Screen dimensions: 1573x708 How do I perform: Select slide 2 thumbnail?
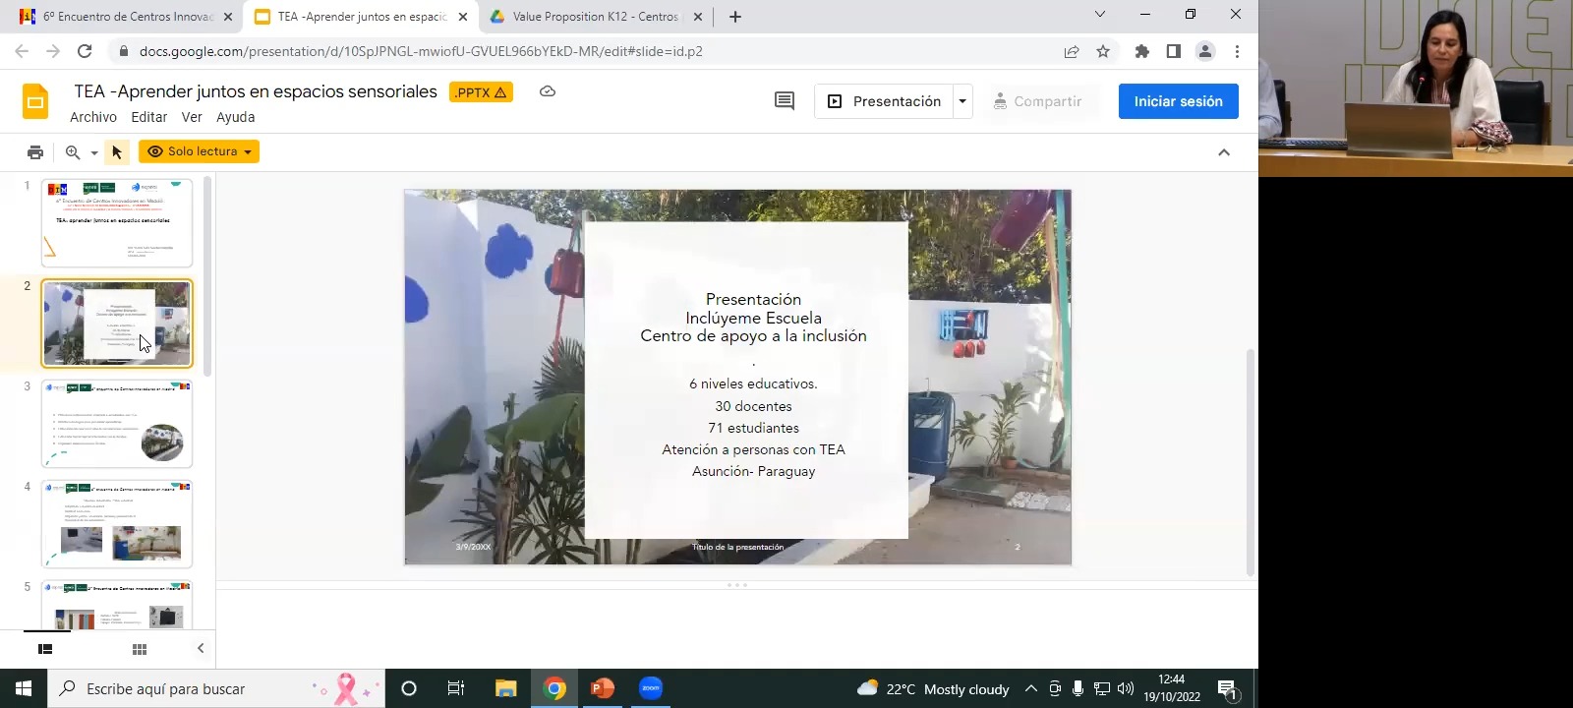pos(117,324)
